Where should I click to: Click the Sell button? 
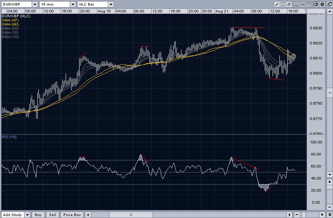point(52,215)
